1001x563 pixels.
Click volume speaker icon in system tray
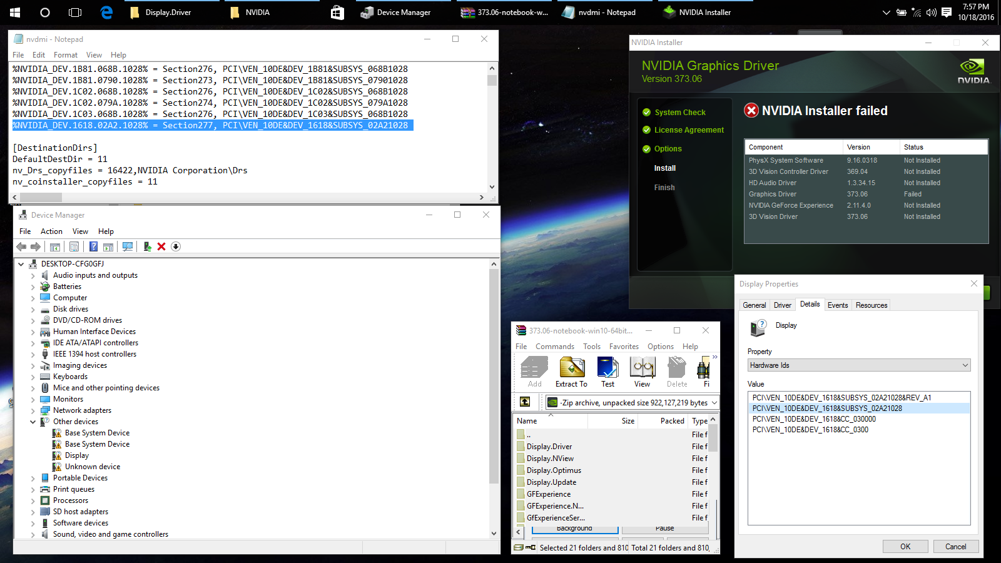click(x=932, y=13)
